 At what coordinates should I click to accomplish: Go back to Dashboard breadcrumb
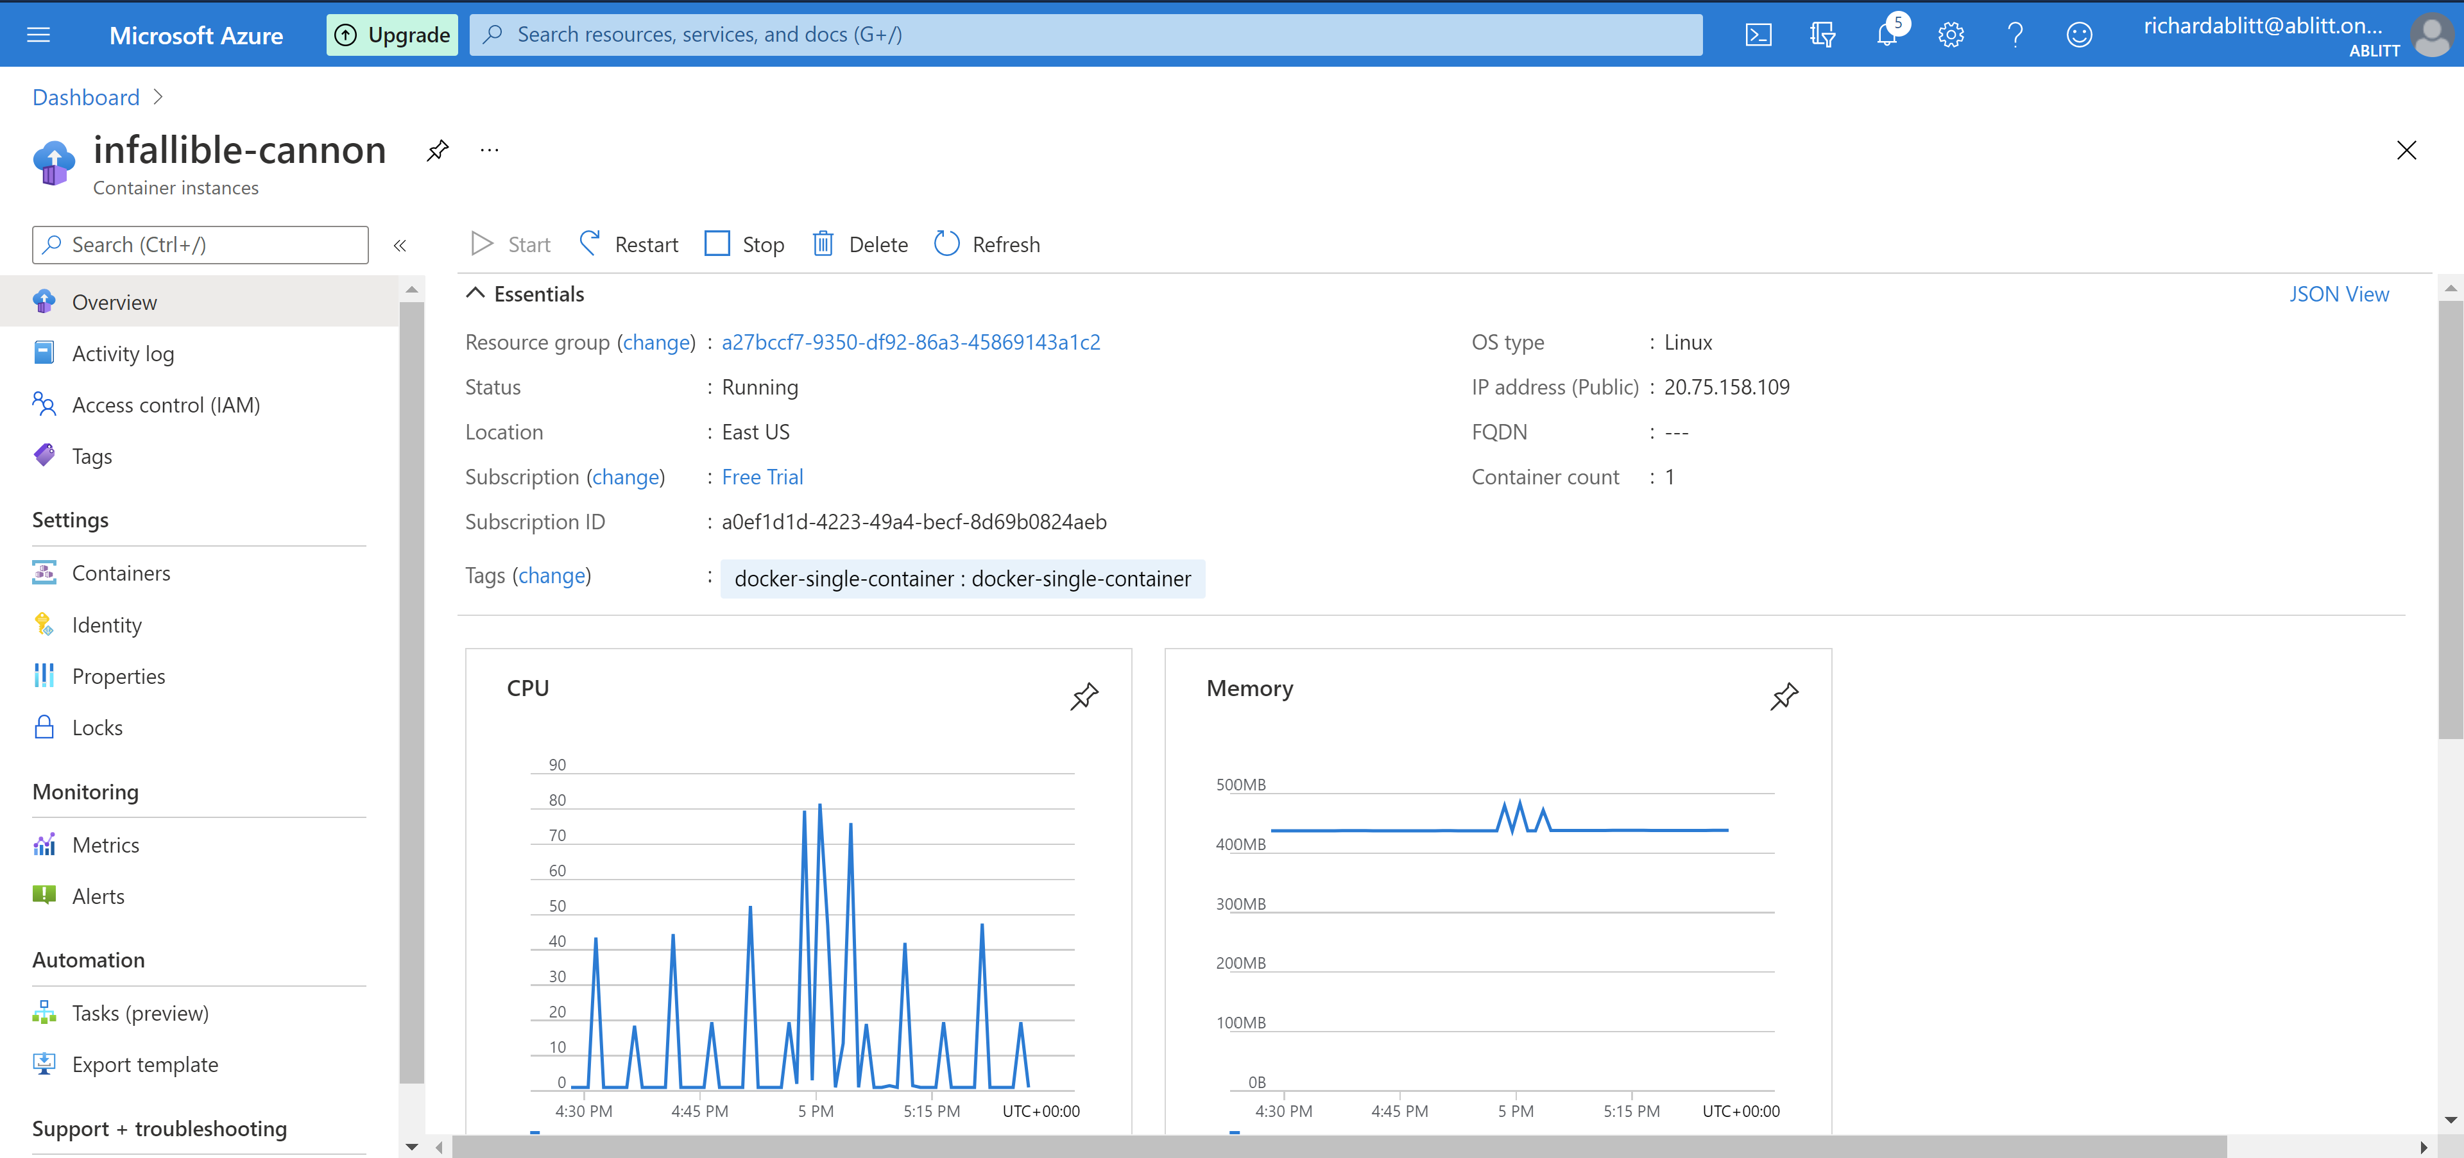click(x=86, y=98)
